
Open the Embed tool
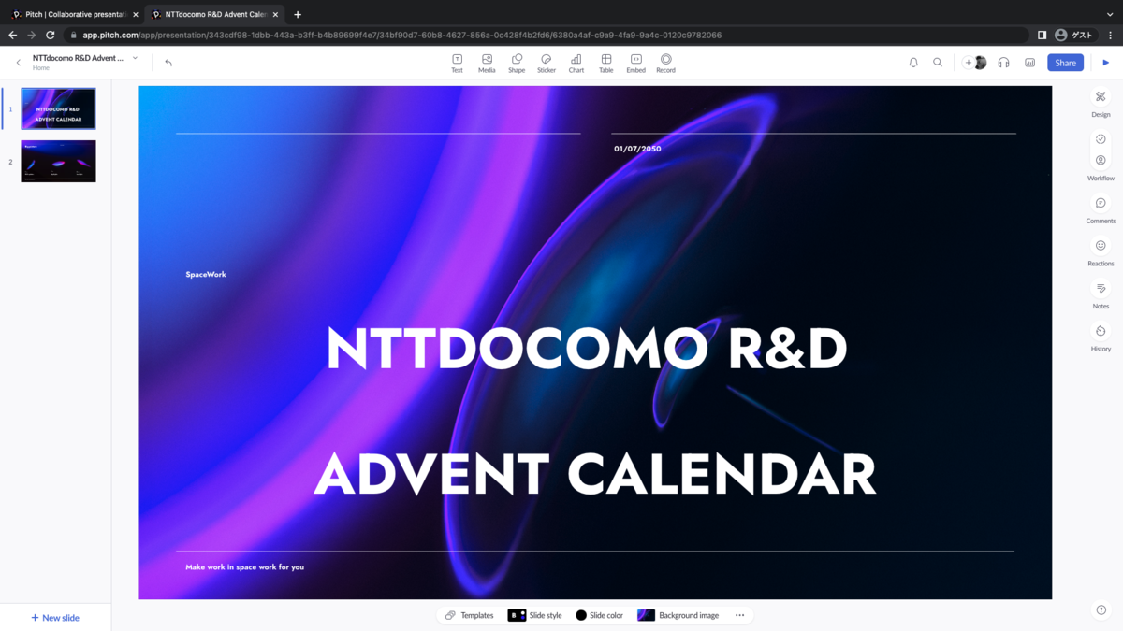[636, 63]
